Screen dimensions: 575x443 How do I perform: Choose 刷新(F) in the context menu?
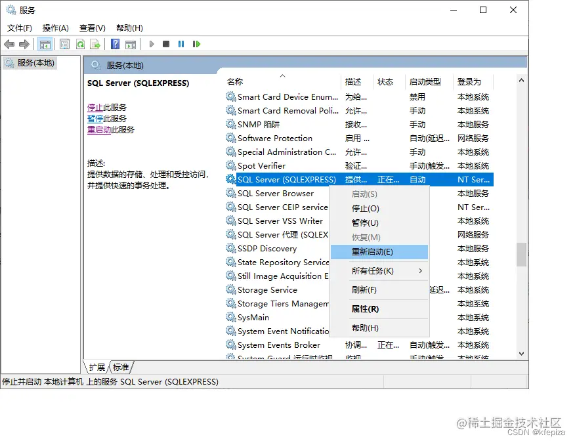(x=379, y=289)
